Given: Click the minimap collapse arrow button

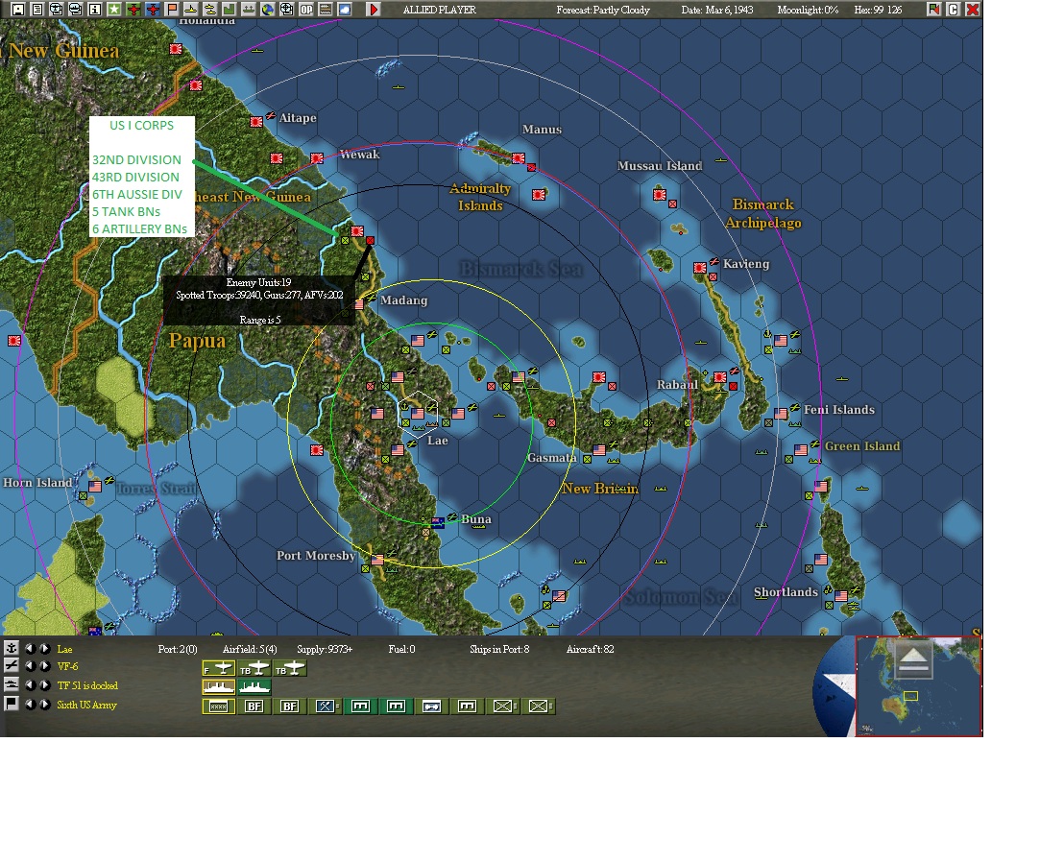Looking at the screenshot, I should pos(913,659).
